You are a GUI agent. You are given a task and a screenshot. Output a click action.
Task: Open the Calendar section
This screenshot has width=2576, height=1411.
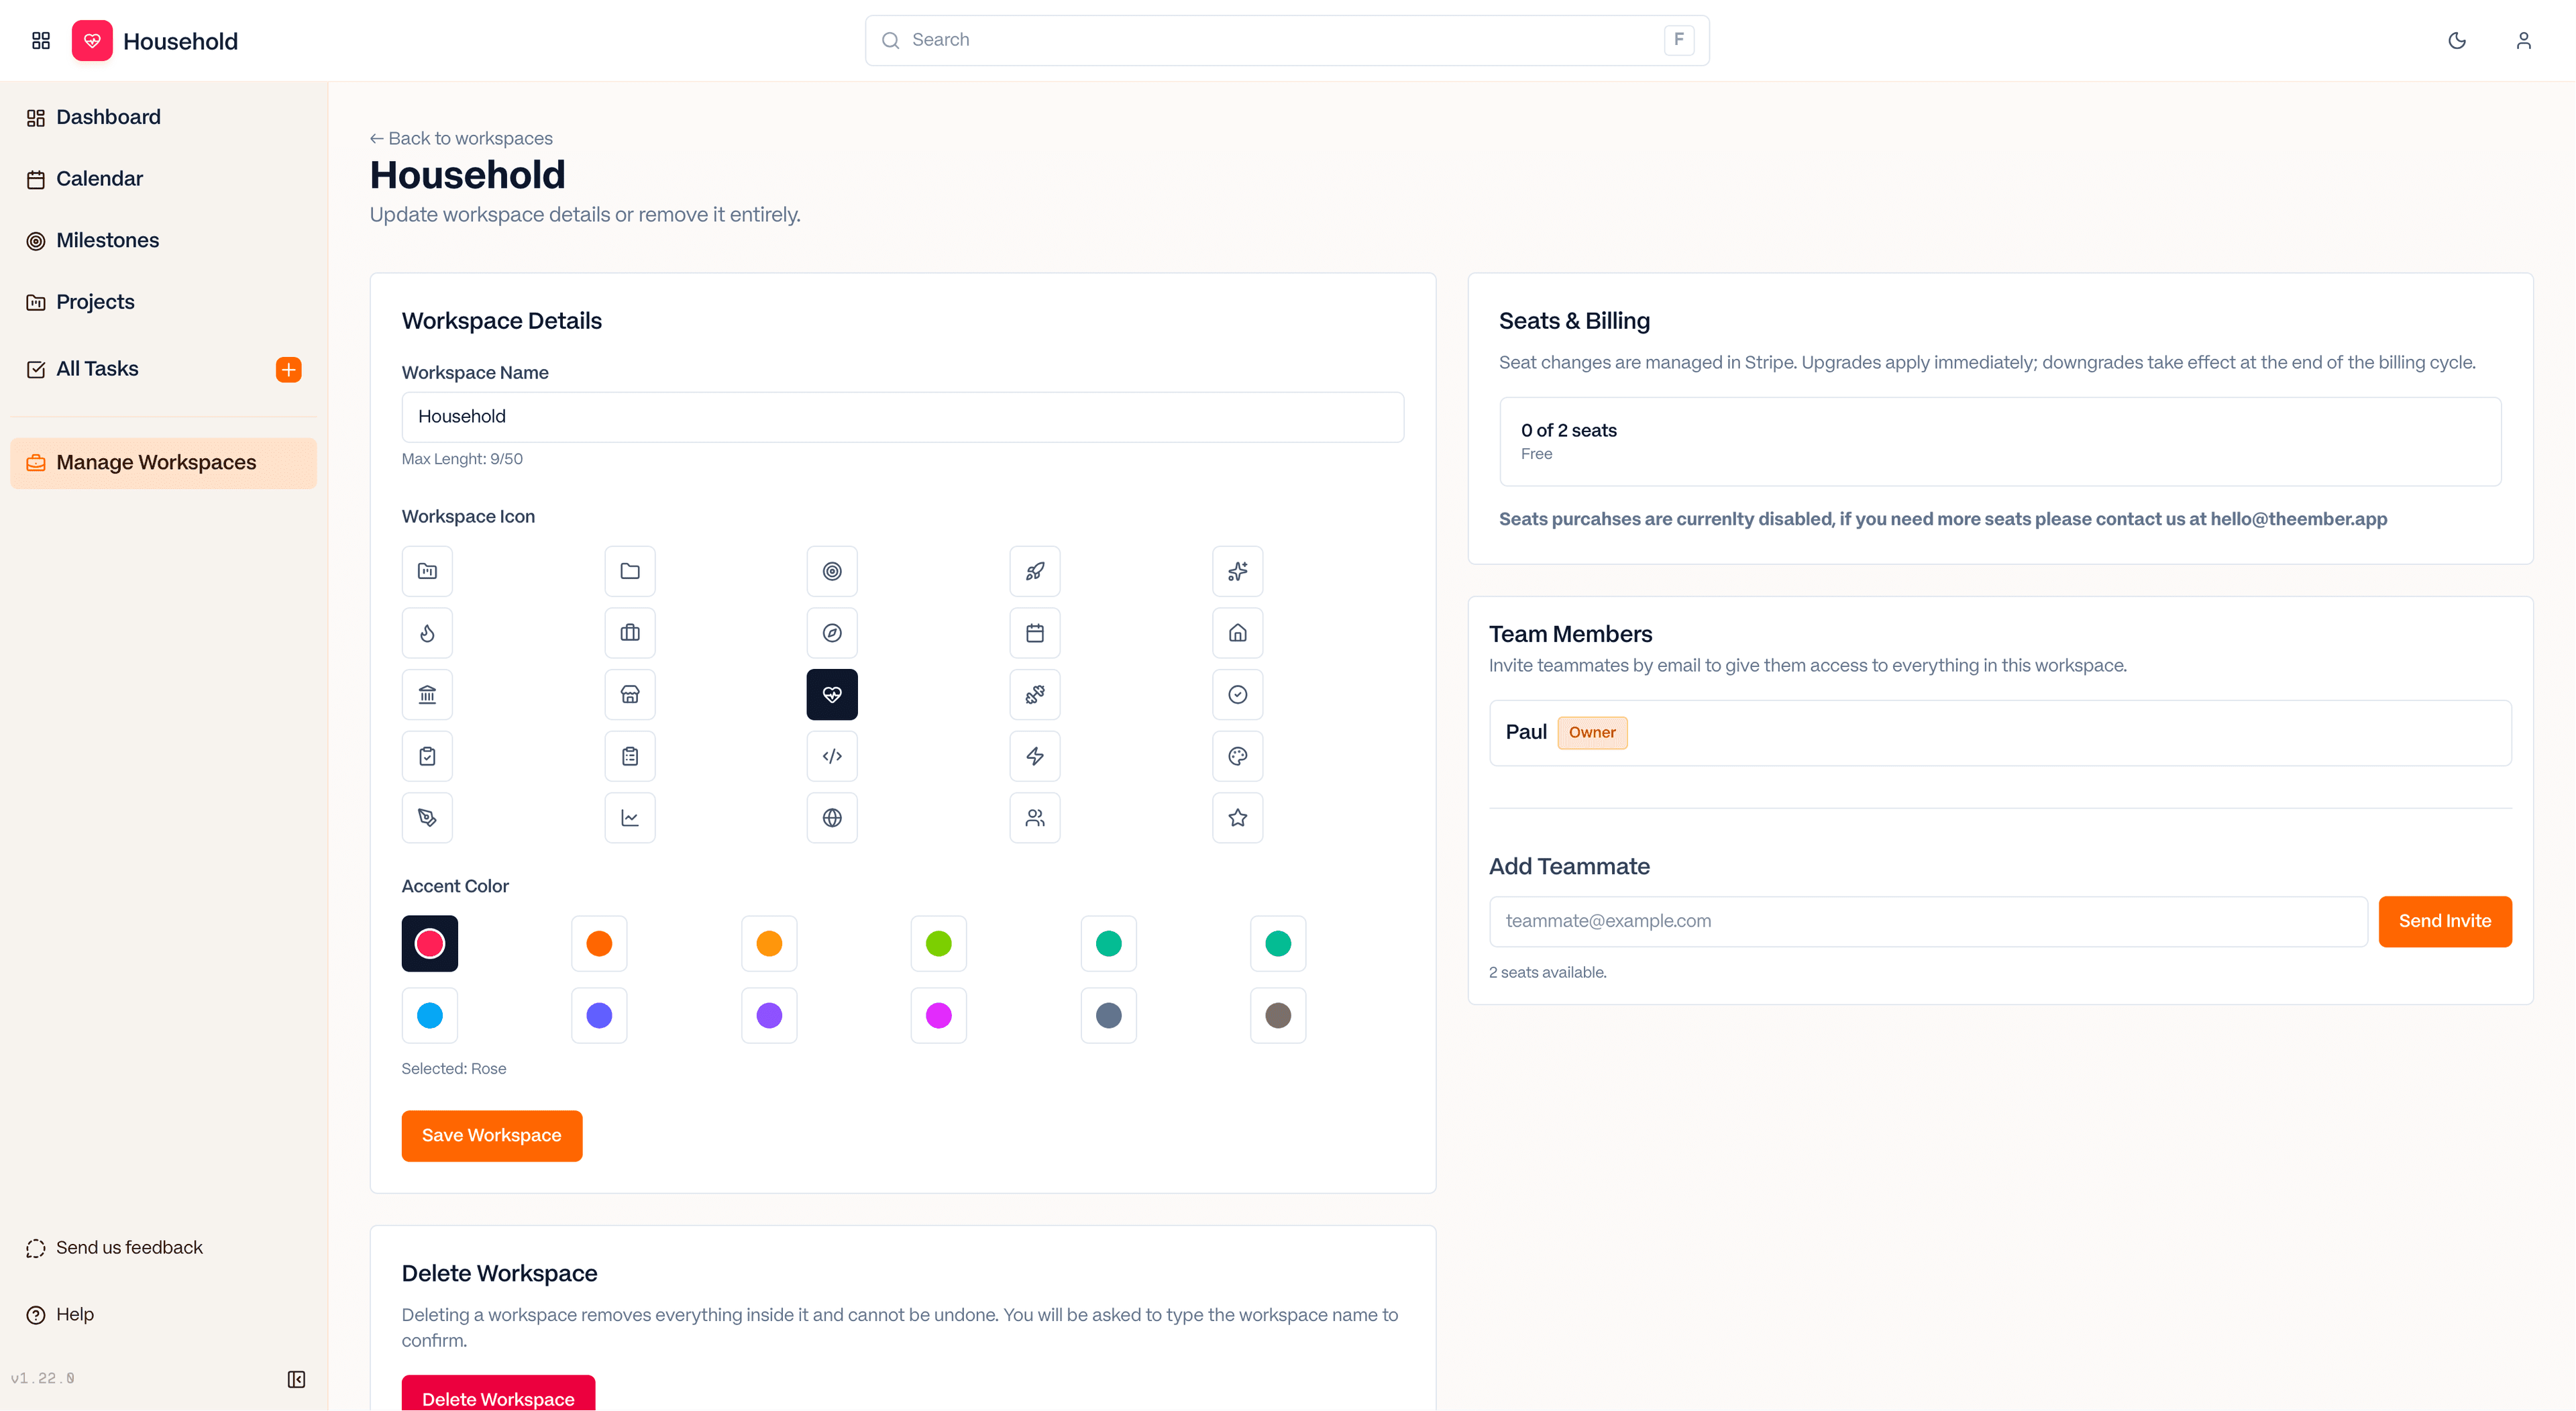(x=99, y=178)
